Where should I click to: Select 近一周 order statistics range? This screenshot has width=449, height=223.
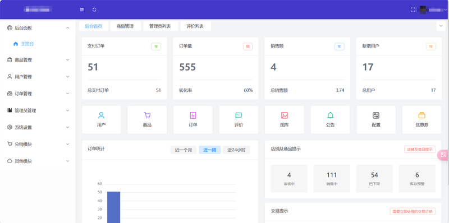(x=209, y=150)
